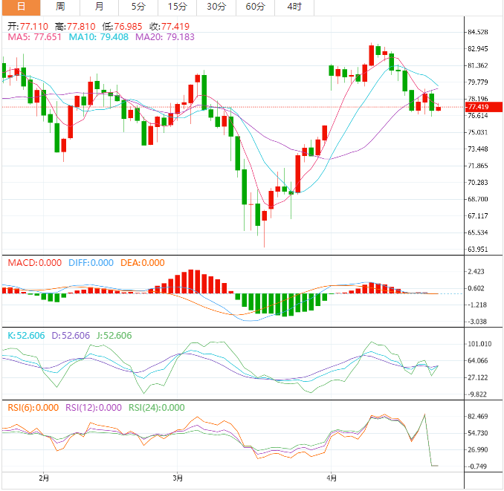Switch to the 4时 (4-hour) tab

click(294, 7)
